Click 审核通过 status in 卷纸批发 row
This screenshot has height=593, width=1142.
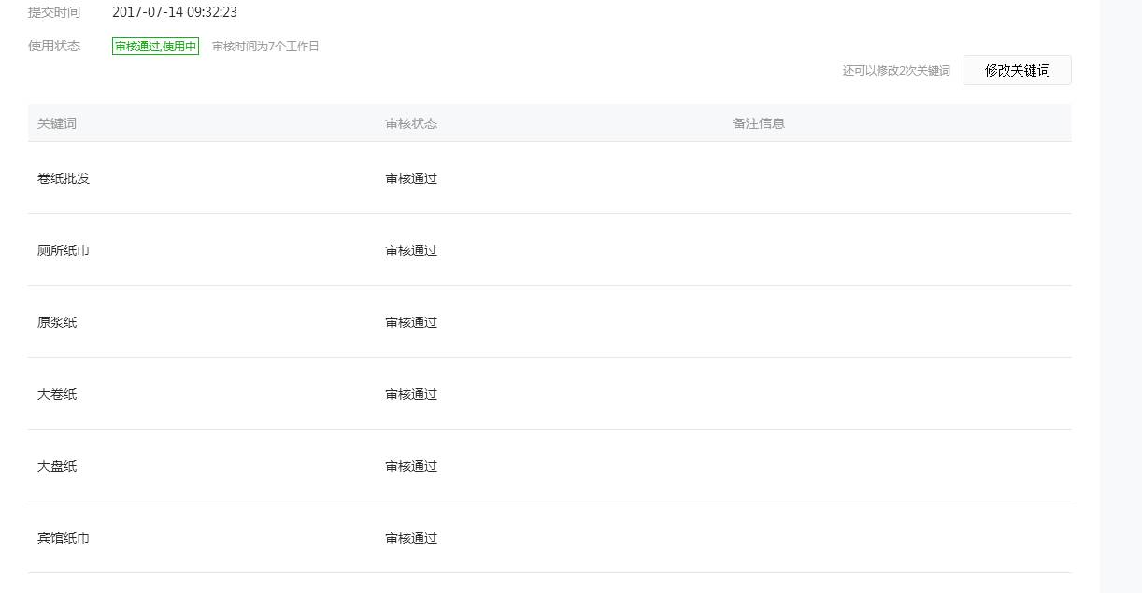tap(411, 178)
